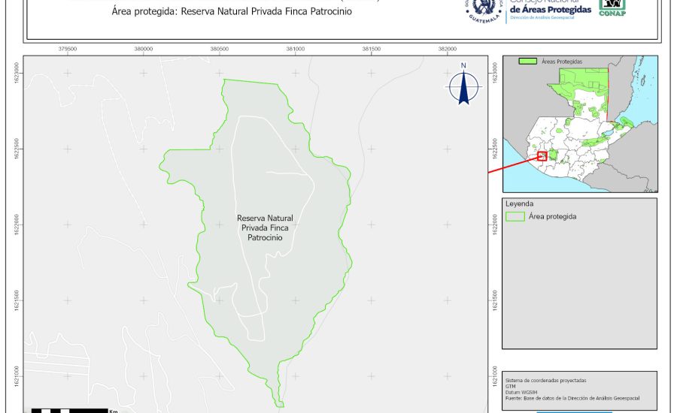Screen dimensions: 677x413
Task: Select the Áreas Protegidas swatch in inset map
Action: click(528, 61)
